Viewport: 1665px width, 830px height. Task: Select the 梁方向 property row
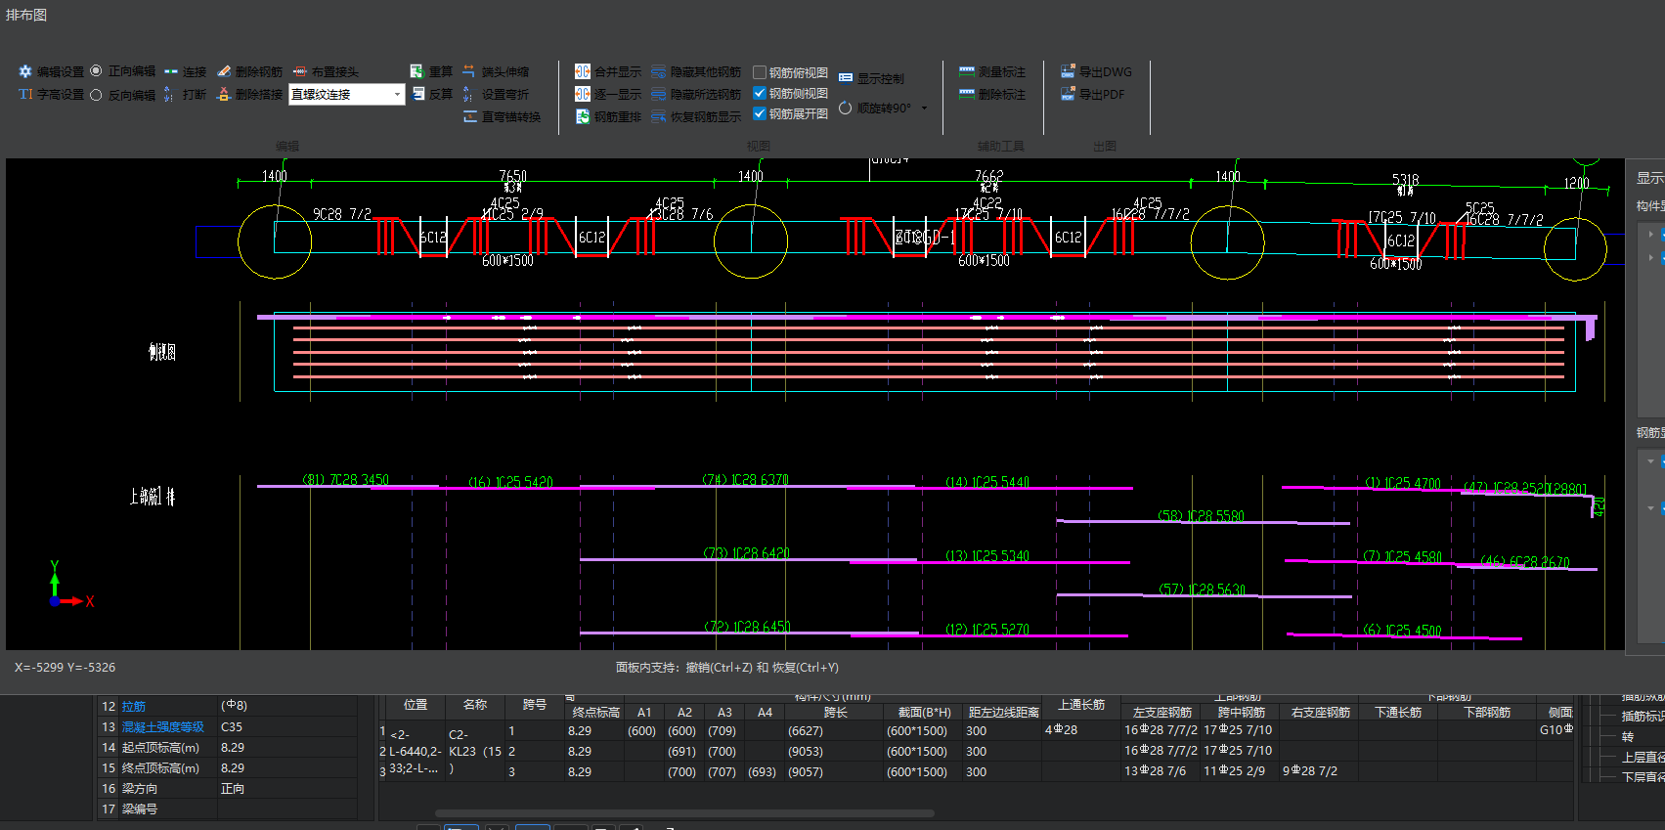coord(227,789)
